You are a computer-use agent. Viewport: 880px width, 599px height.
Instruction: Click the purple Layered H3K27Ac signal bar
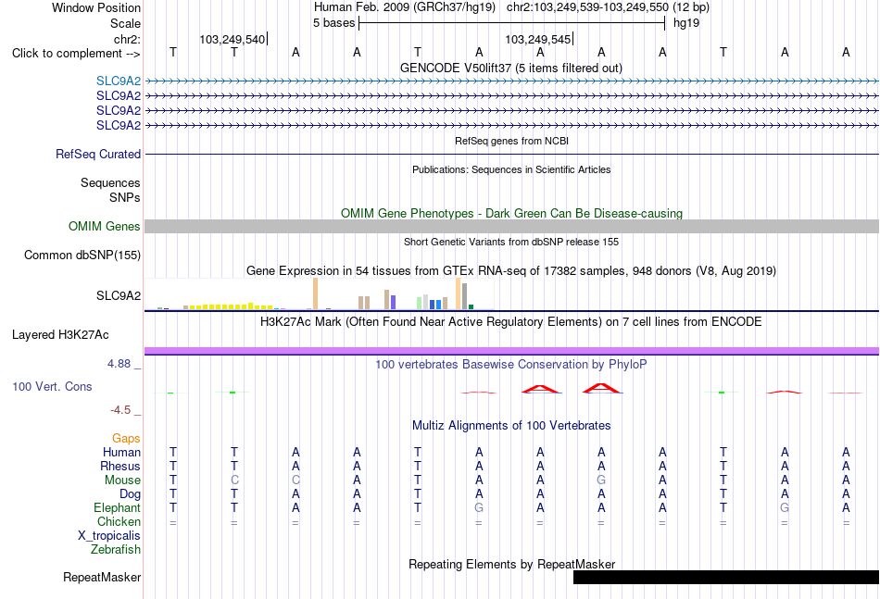(511, 351)
